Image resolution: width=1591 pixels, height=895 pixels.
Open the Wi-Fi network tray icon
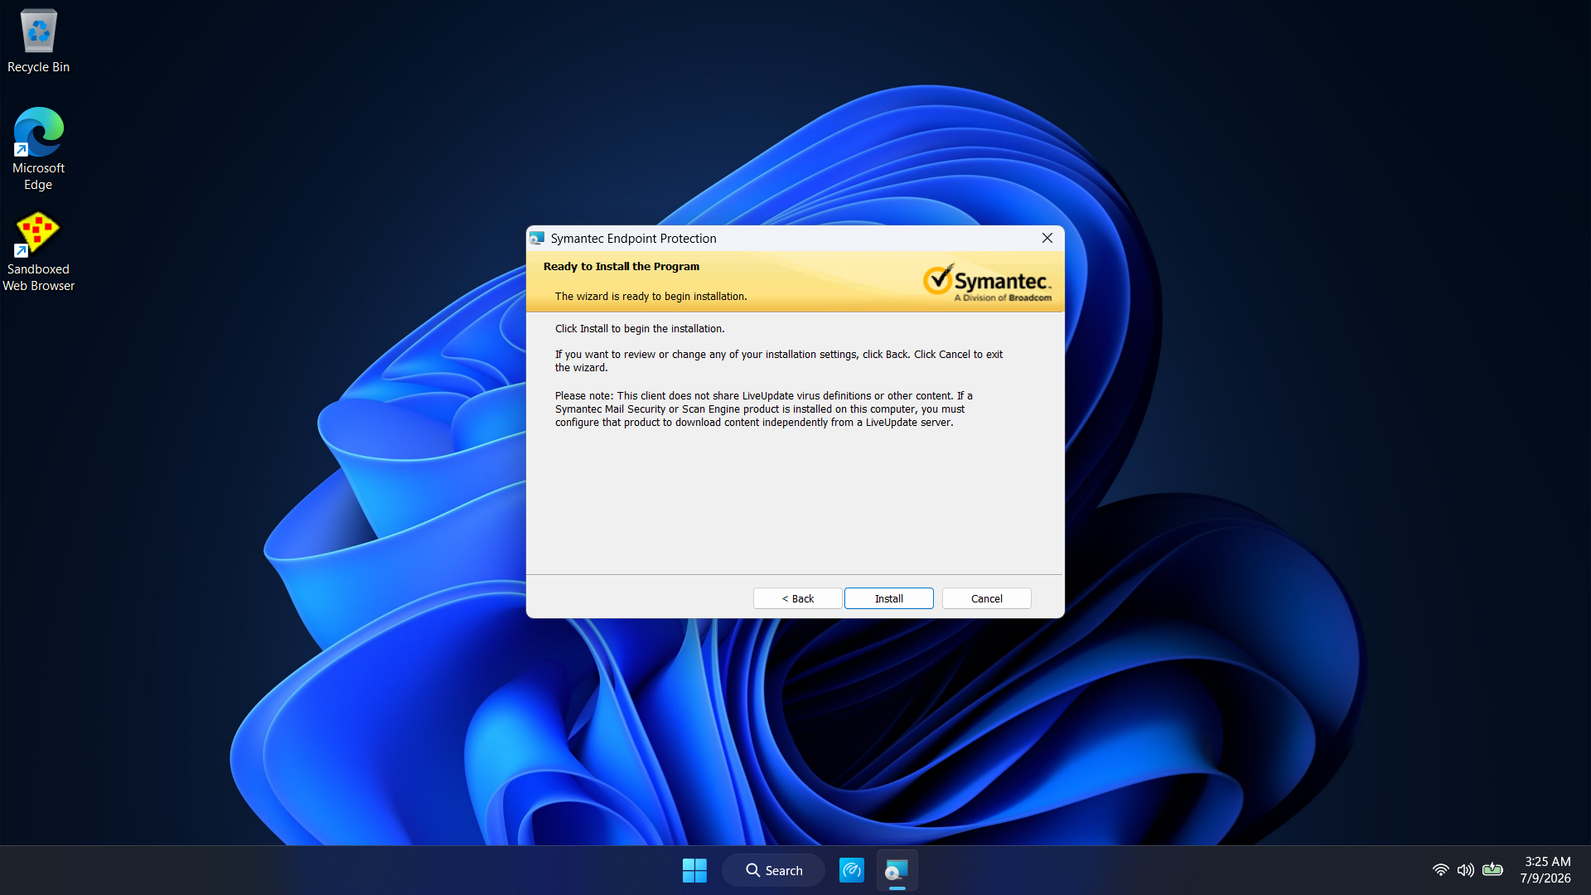[x=1440, y=870]
